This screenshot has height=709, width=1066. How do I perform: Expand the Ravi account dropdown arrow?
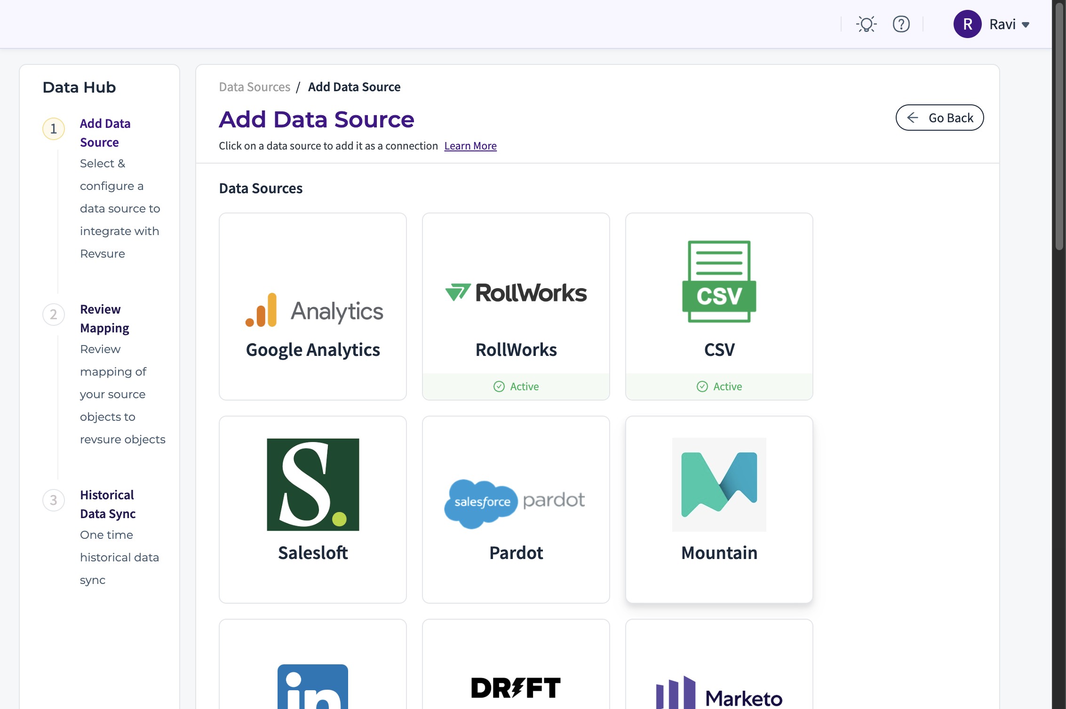click(1026, 25)
